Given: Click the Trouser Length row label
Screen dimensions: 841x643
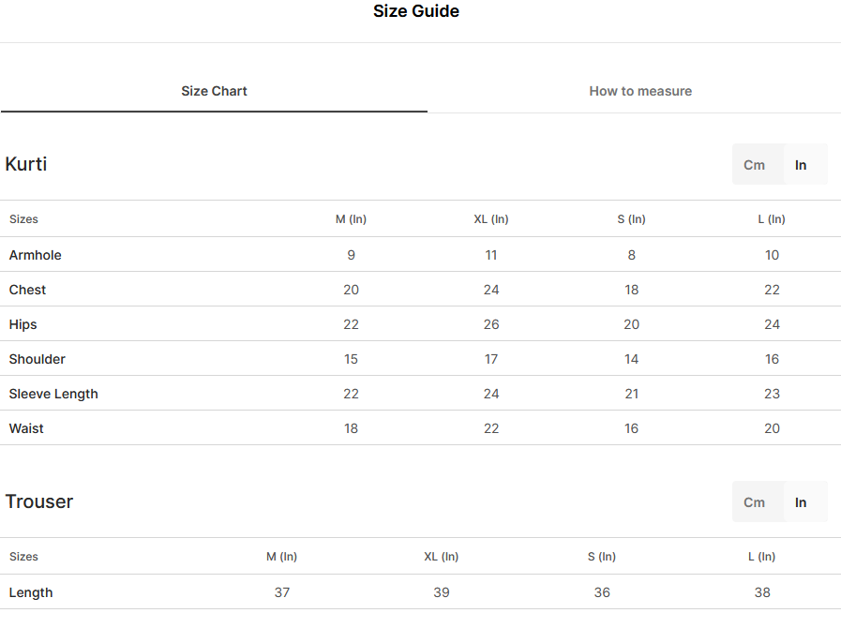Looking at the screenshot, I should [31, 592].
